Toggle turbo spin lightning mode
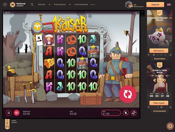175x132 pixels. coord(126,113)
